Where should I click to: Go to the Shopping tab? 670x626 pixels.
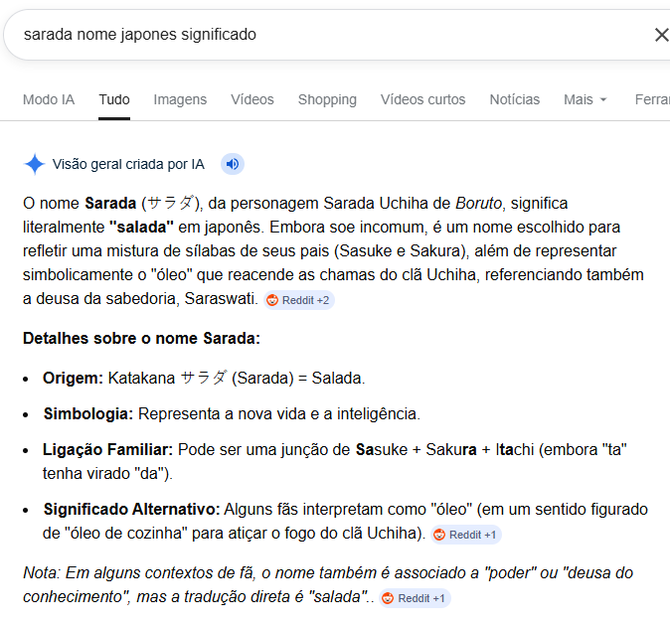(x=327, y=99)
